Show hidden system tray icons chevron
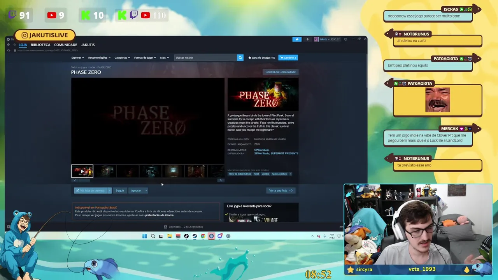The image size is (498, 280). point(312,236)
